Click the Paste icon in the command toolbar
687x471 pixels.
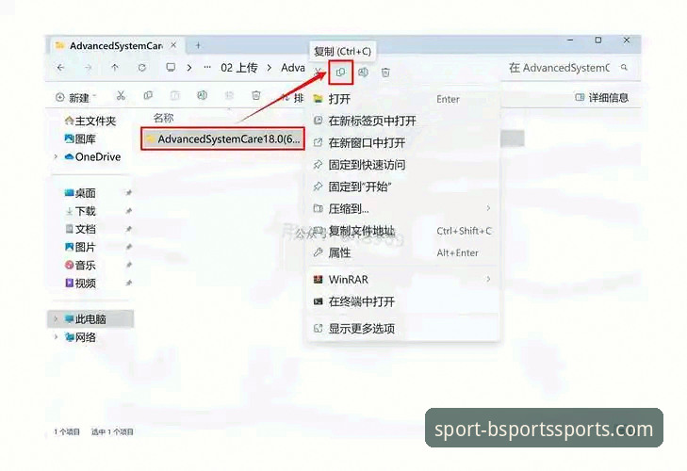point(175,95)
